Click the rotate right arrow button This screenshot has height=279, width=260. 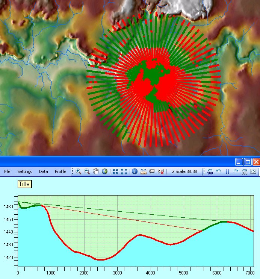236,171
